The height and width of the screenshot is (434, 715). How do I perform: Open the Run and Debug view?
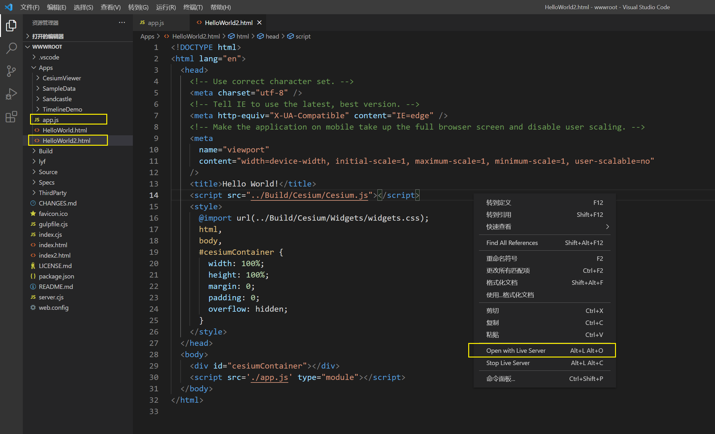click(x=11, y=94)
